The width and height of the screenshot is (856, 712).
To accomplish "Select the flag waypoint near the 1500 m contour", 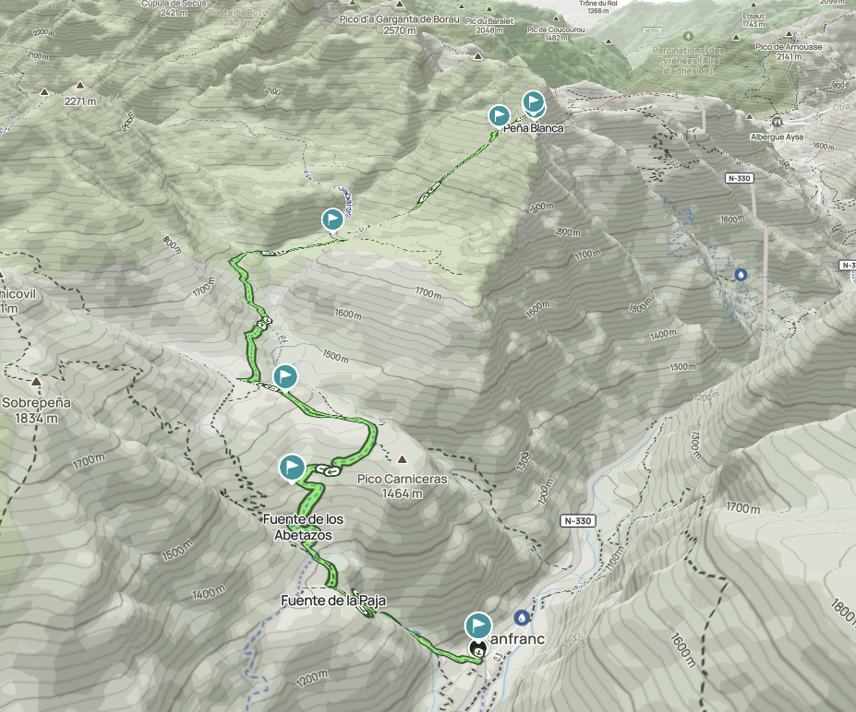I will [285, 376].
